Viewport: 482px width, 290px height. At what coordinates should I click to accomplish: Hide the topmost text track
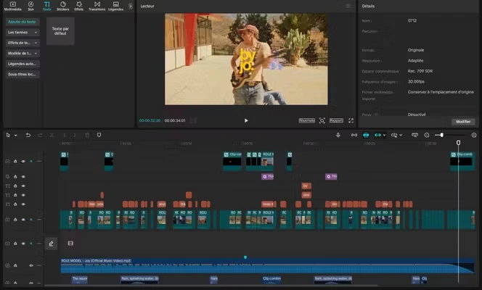point(23,186)
